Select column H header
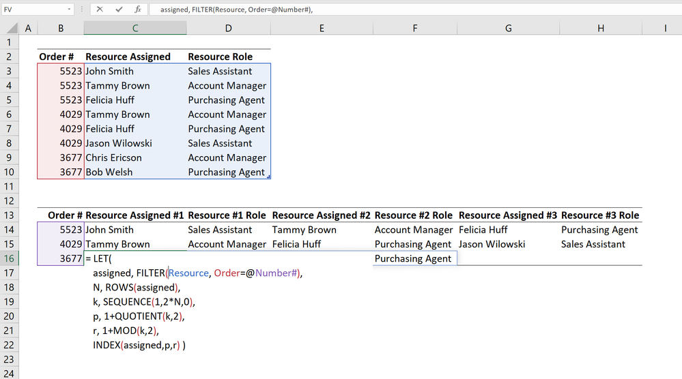The width and height of the screenshot is (682, 379). pos(601,28)
